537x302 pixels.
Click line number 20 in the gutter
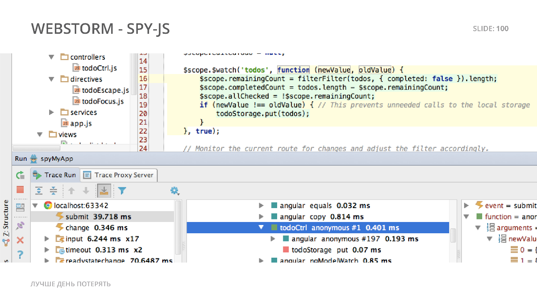click(x=143, y=114)
